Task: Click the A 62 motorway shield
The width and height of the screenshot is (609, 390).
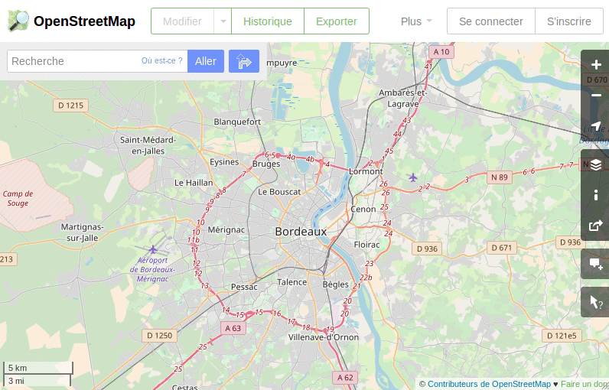Action: [x=345, y=378]
